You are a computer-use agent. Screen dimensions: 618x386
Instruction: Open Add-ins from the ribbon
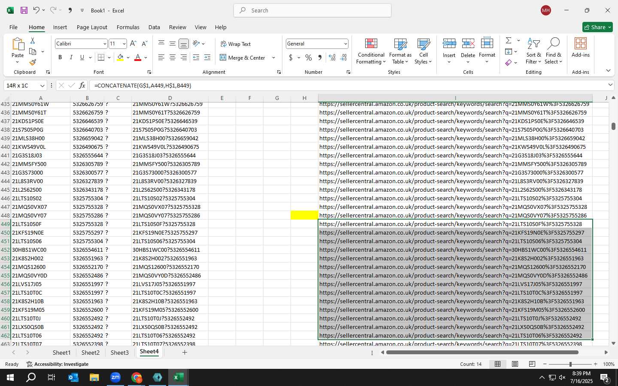[x=581, y=47]
